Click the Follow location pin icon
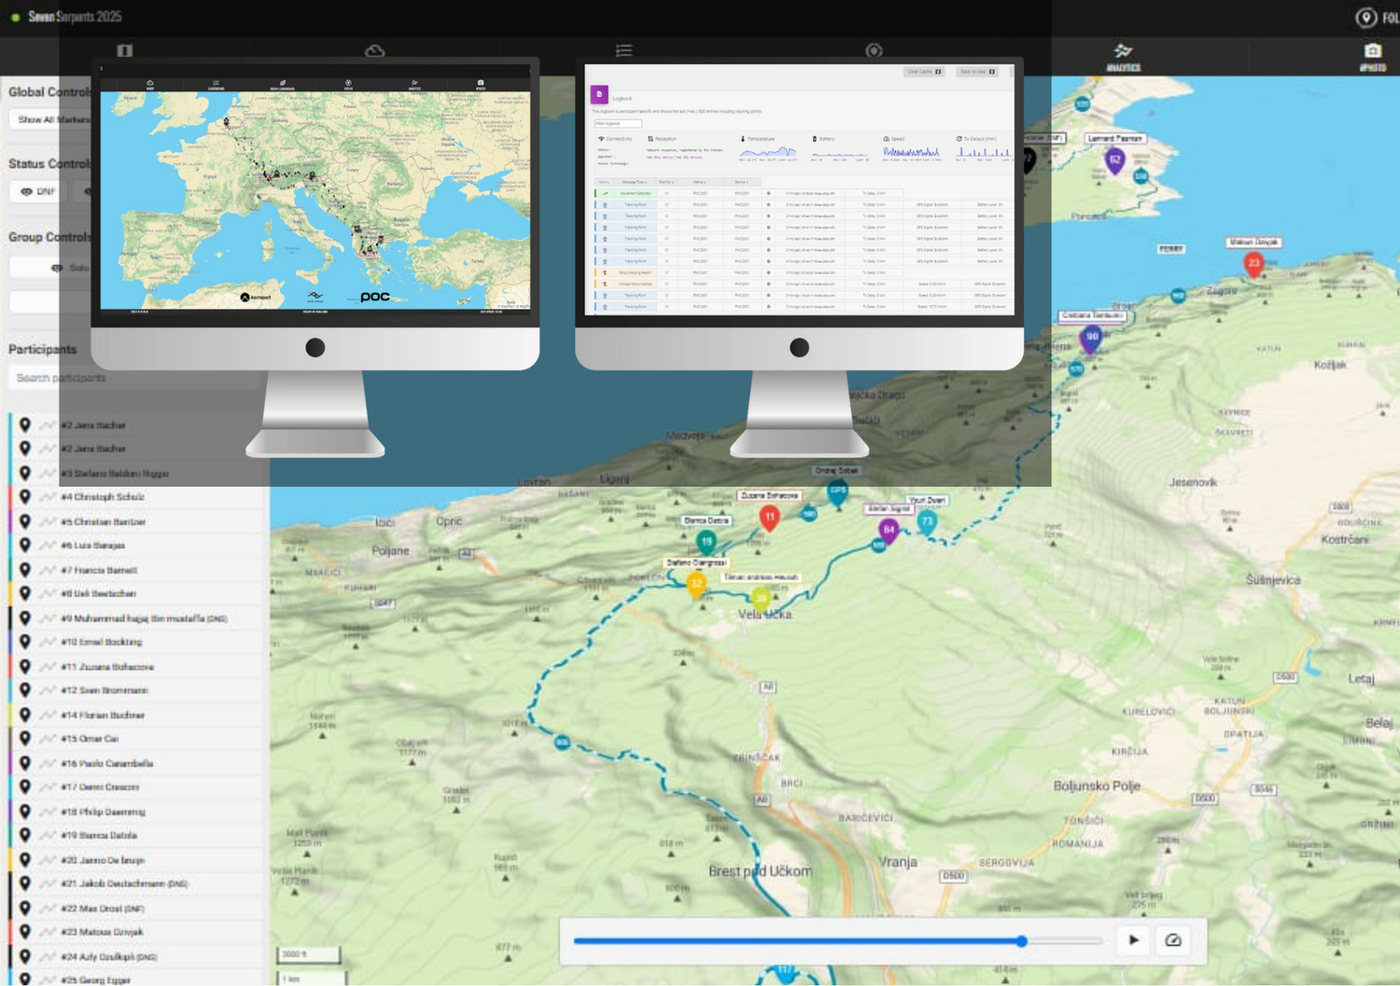Viewport: 1400px width, 986px height. (x=1365, y=18)
